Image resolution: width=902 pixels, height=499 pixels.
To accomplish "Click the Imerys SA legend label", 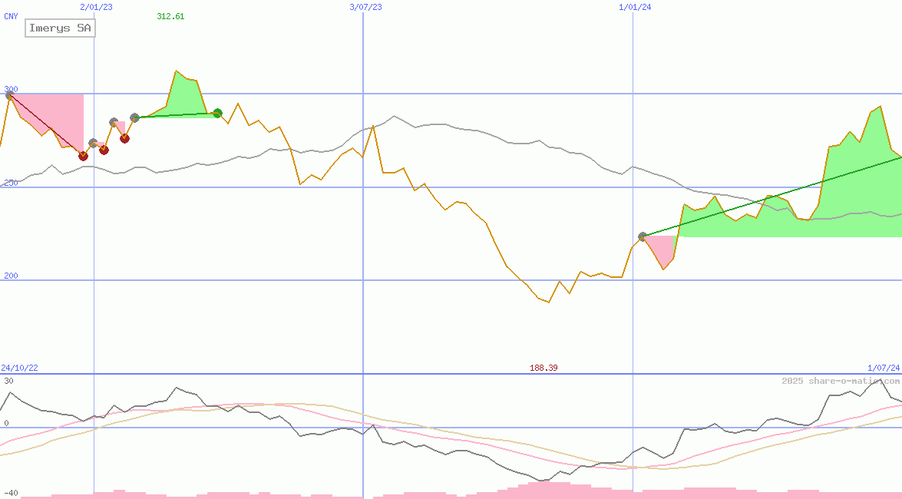I will [61, 28].
